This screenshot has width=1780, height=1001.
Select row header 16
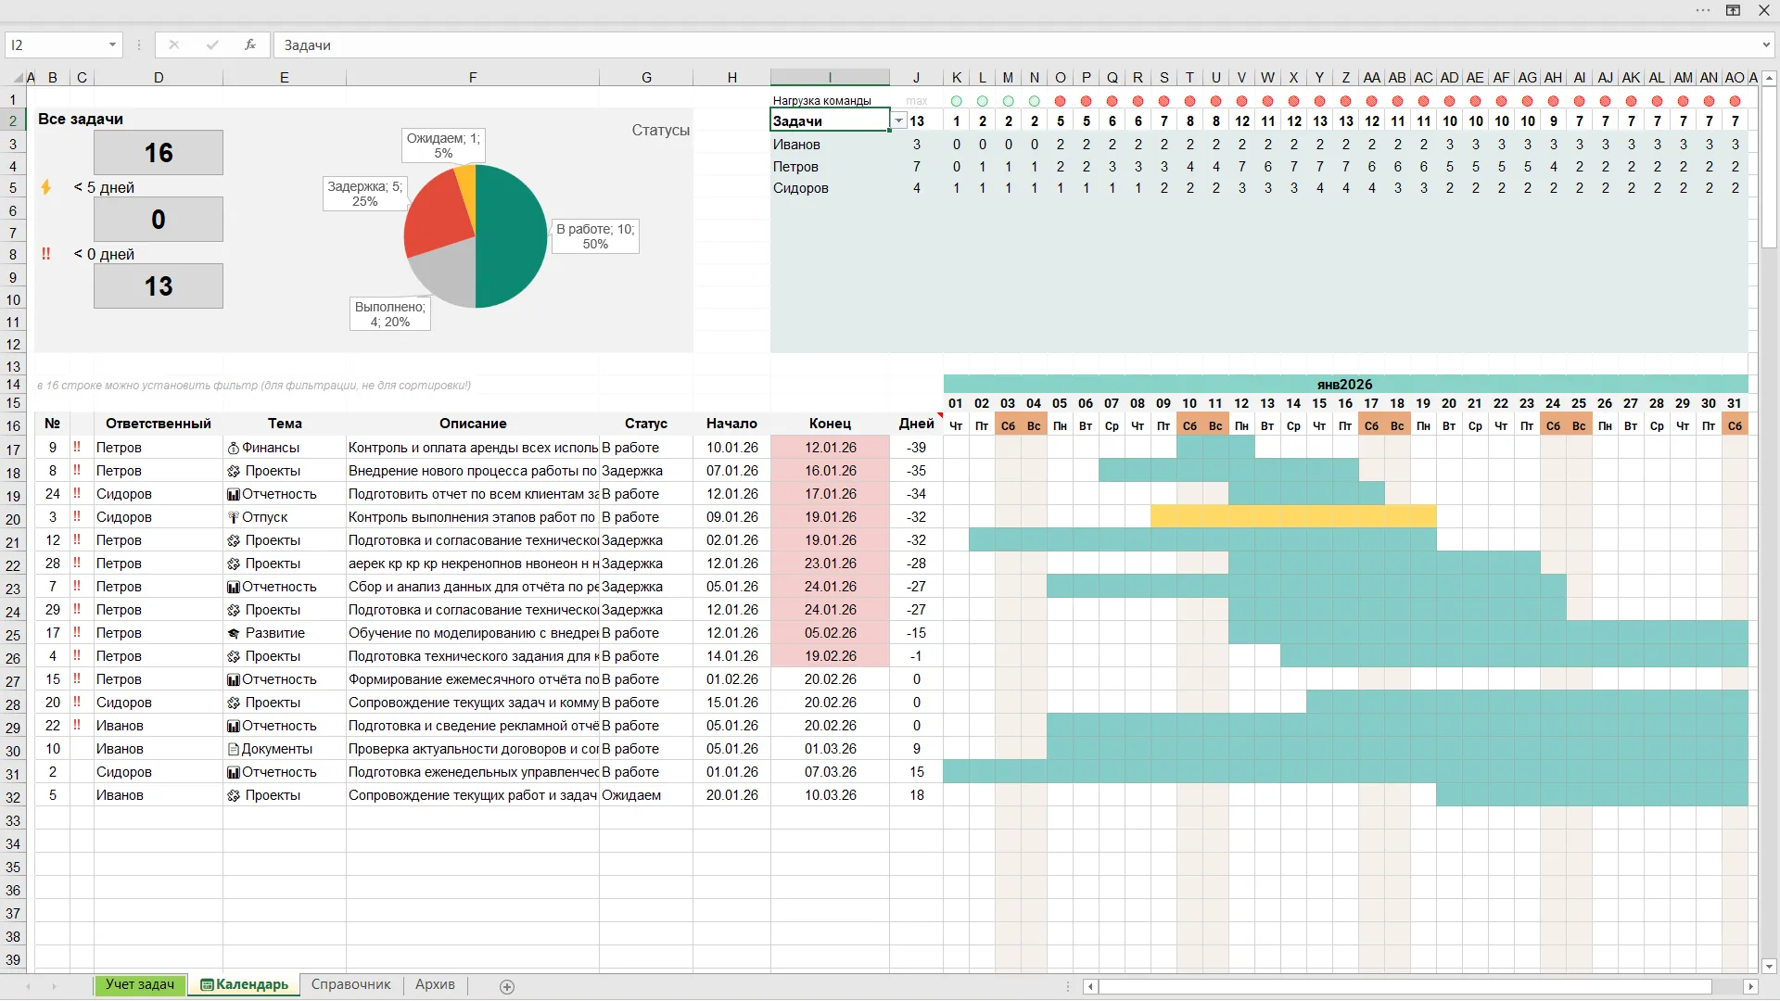click(x=13, y=426)
